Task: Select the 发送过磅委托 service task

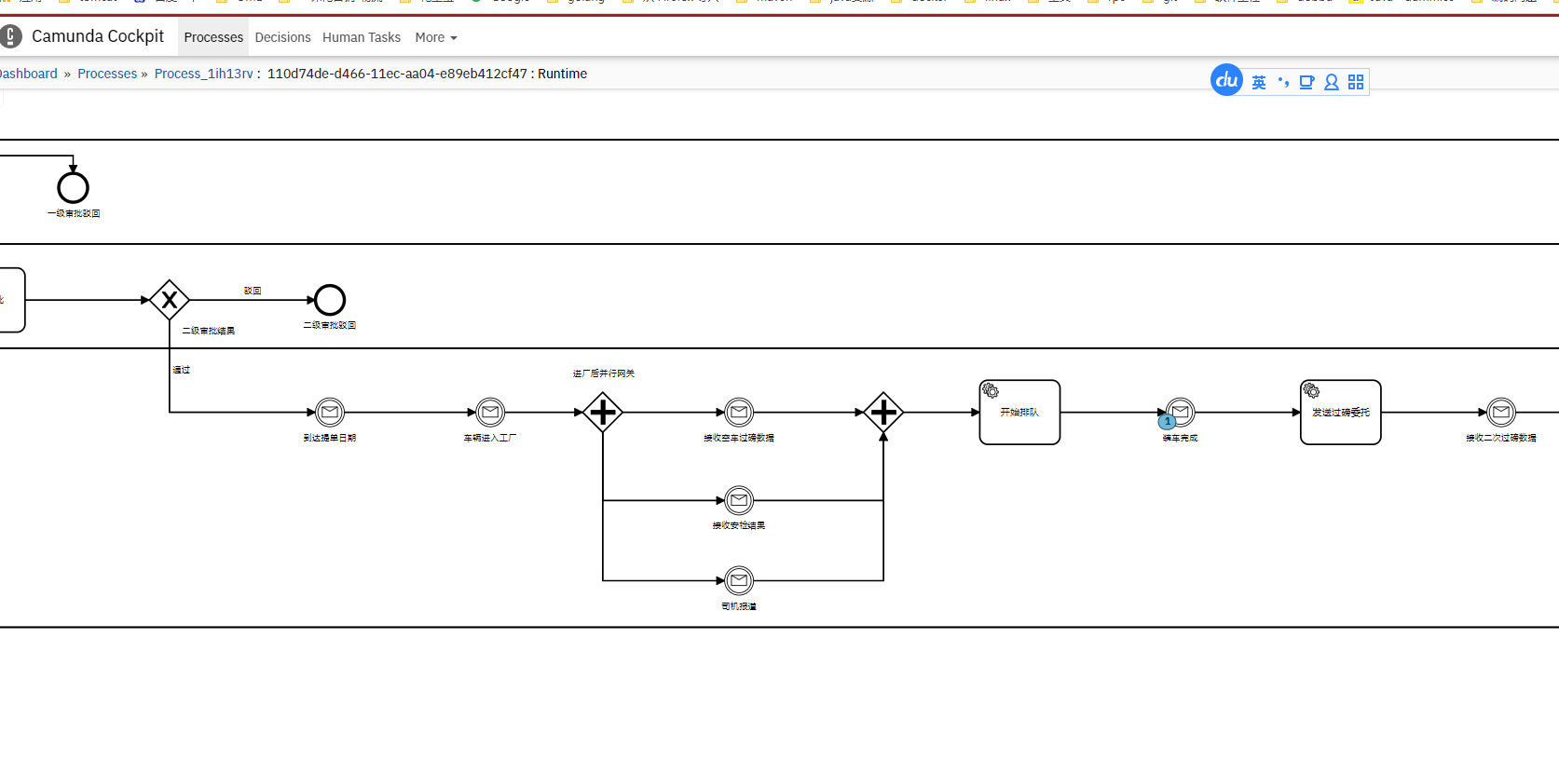Action: (x=1341, y=412)
